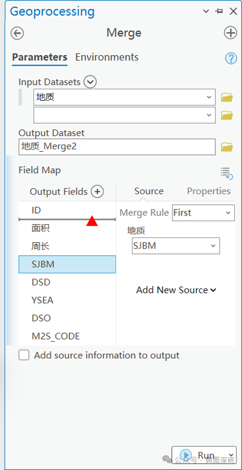Viewport: 242px width, 470px height.
Task: Click the Output Dataset text field
Action: click(117, 147)
